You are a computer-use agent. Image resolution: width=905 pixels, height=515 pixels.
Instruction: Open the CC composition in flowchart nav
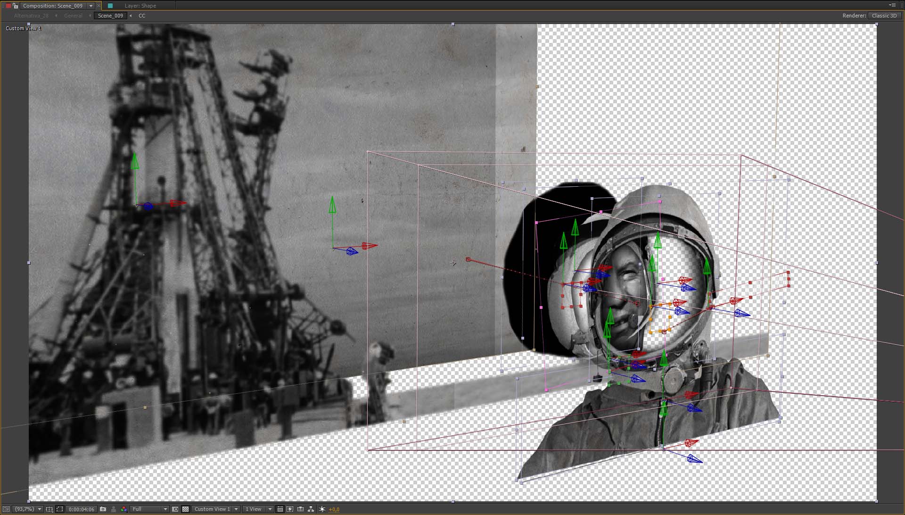point(142,16)
